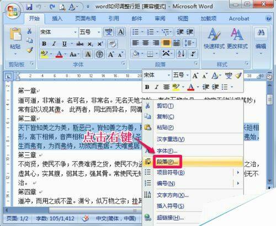Toggle Bold in the ribbon font group
The height and width of the screenshot is (226, 276).
(x=44, y=44)
